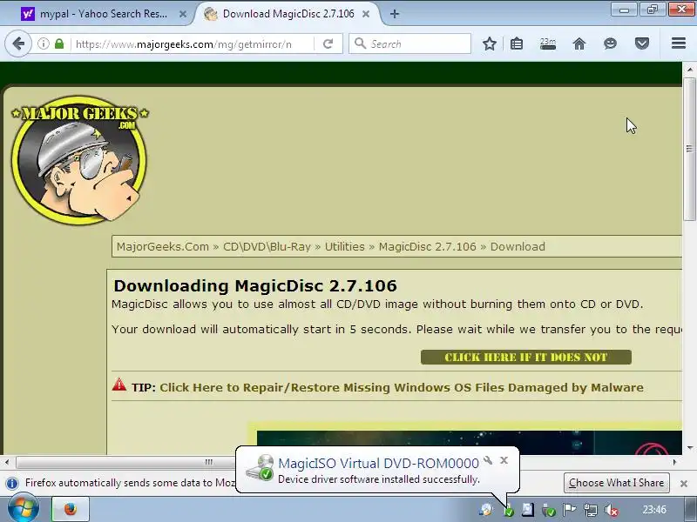The image size is (697, 522).
Task: Open the Windows Start orb
Action: 24,509
